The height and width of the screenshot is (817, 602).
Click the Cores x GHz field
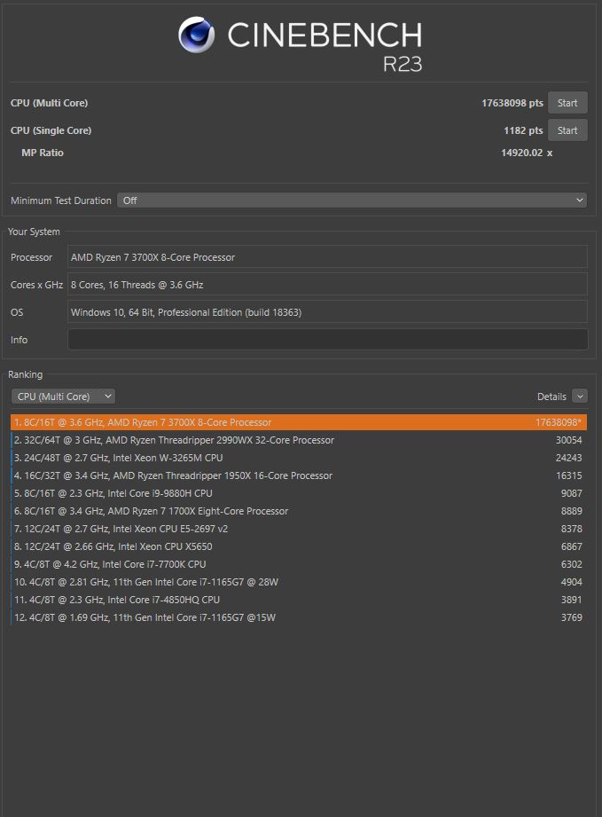point(327,285)
